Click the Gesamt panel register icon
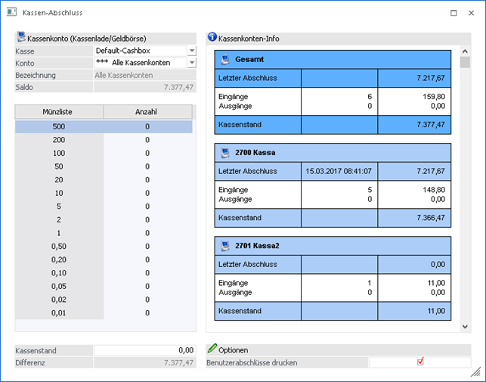The image size is (486, 382). (x=224, y=59)
